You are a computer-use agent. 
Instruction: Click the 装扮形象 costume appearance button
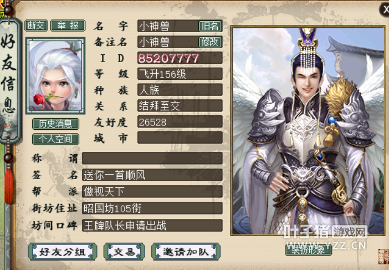pyautogui.click(x=308, y=249)
